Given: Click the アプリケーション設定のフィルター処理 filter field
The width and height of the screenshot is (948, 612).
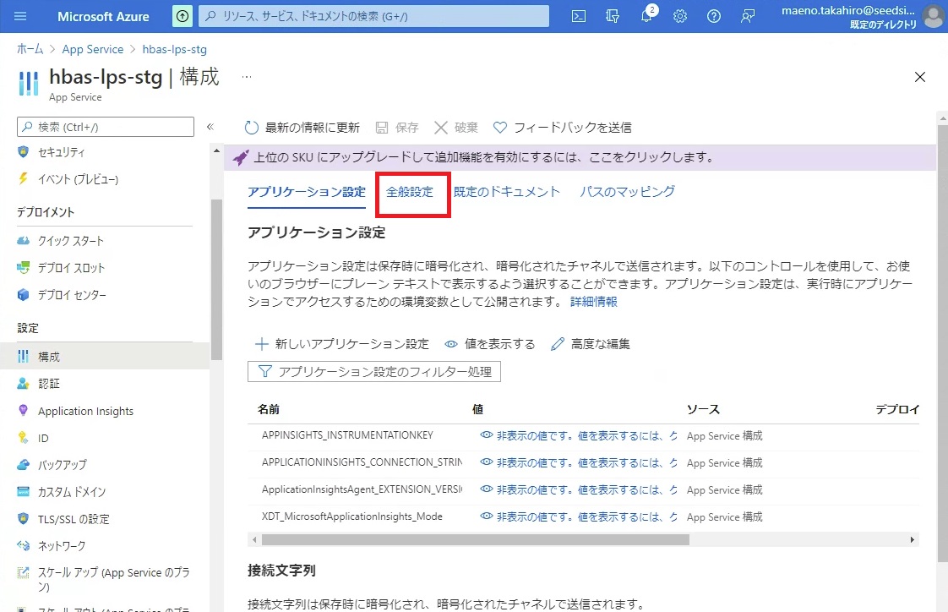Looking at the screenshot, I should (x=374, y=372).
